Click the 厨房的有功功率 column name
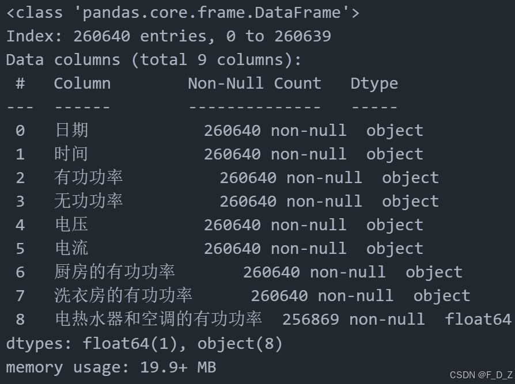Screen dimensions: 515x384 tap(115, 272)
